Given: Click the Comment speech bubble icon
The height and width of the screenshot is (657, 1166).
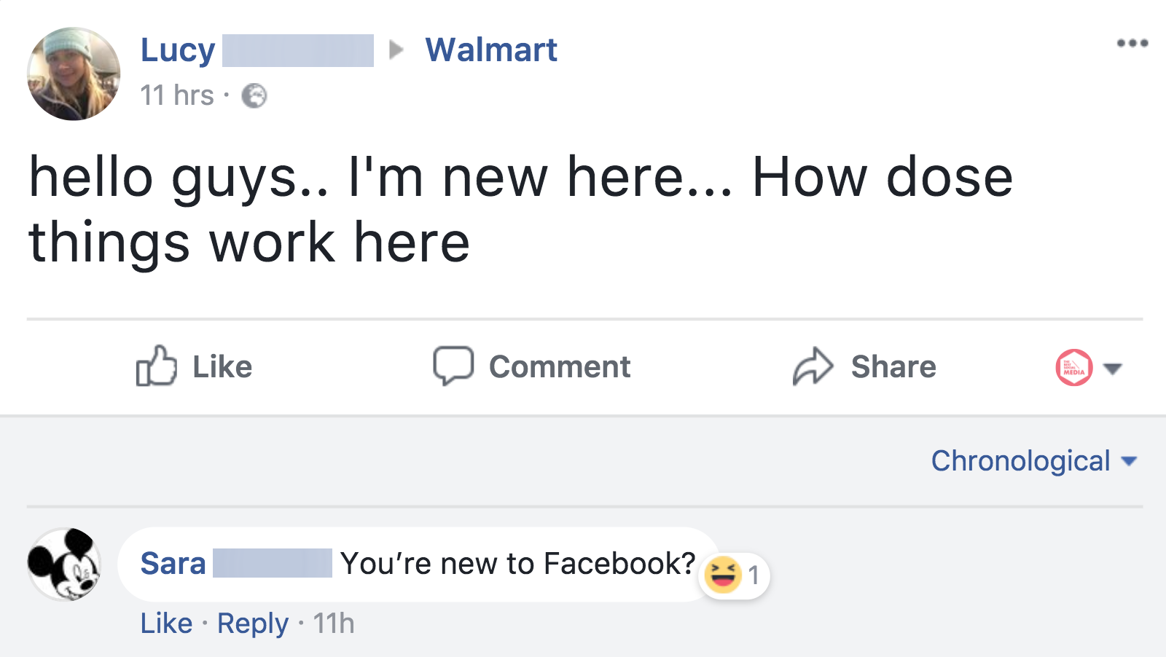Looking at the screenshot, I should pyautogui.click(x=453, y=365).
